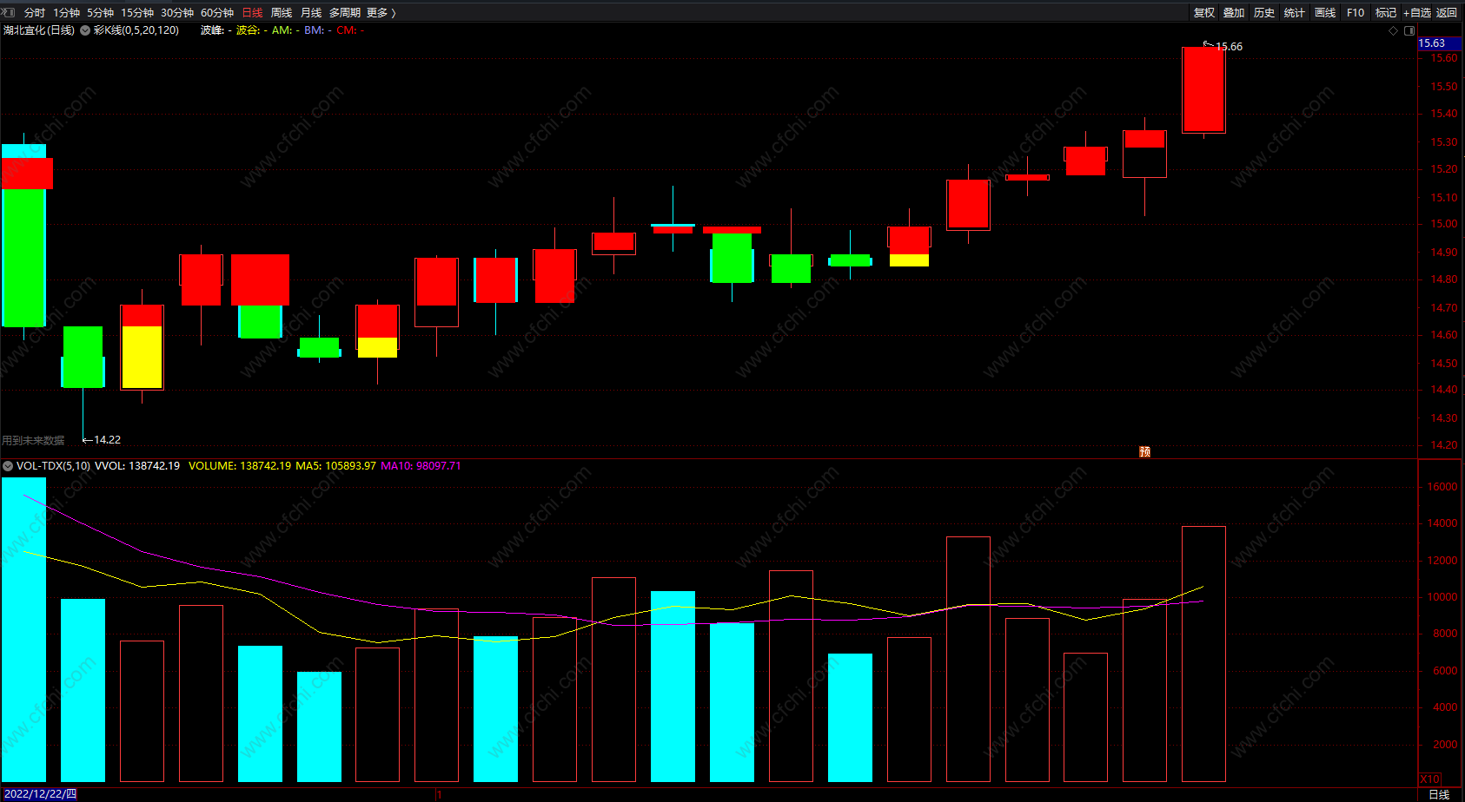
Task: Click the VOLUME: 138742.19 value
Action: (x=240, y=466)
